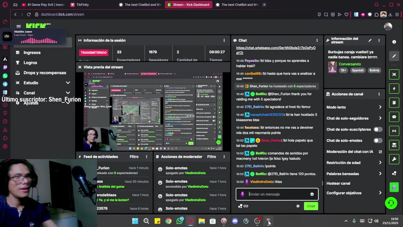Viewport: 403px width, 227px height.
Task: Click the heart bookmark icon in address bar
Action: coord(346,15)
